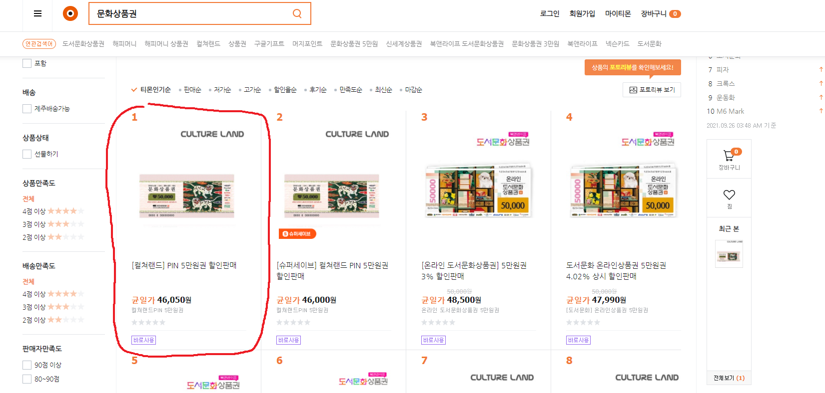Check the 포함 checkbox
Viewport: 825px width, 393px height.
[27, 63]
